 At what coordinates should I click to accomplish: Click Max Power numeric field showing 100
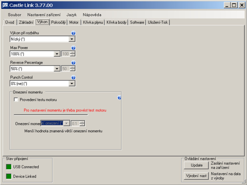coord(66,54)
